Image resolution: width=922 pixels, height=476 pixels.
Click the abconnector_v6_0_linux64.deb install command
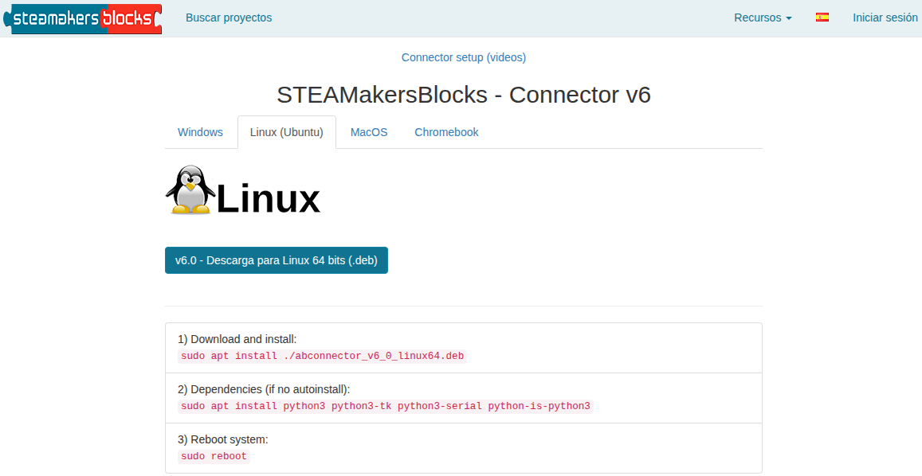point(322,356)
